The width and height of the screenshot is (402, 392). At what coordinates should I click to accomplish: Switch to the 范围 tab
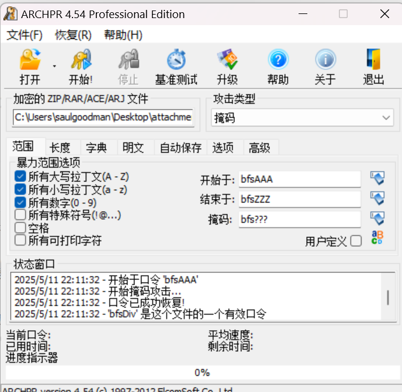click(x=26, y=146)
